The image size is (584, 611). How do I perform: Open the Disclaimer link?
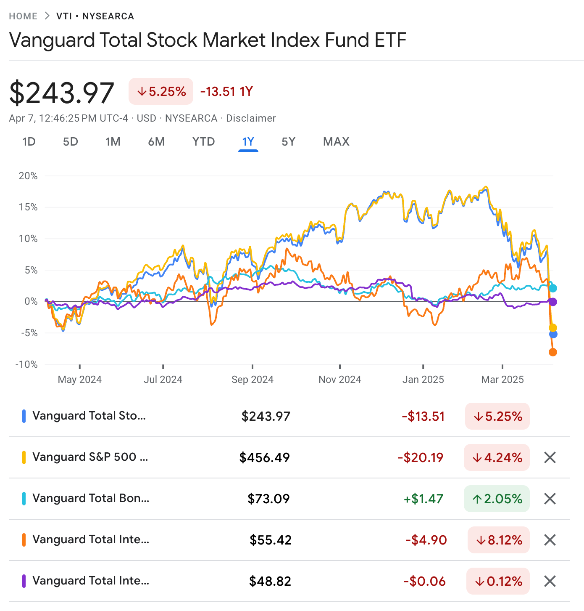(251, 118)
